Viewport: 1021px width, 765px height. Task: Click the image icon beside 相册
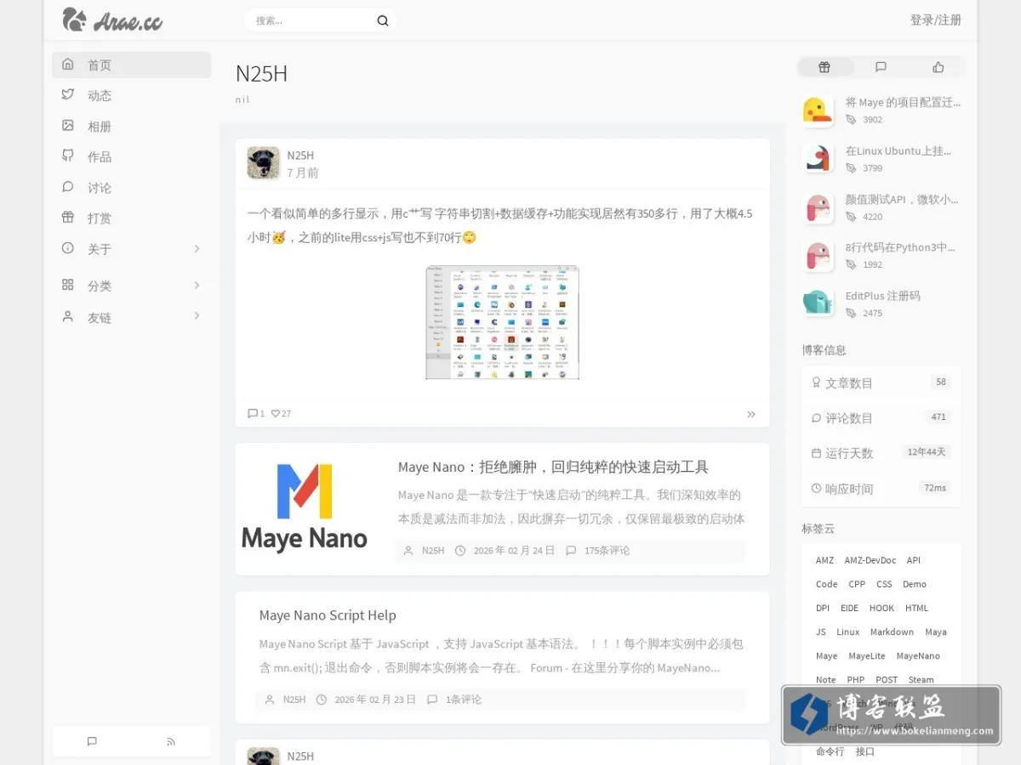(68, 125)
